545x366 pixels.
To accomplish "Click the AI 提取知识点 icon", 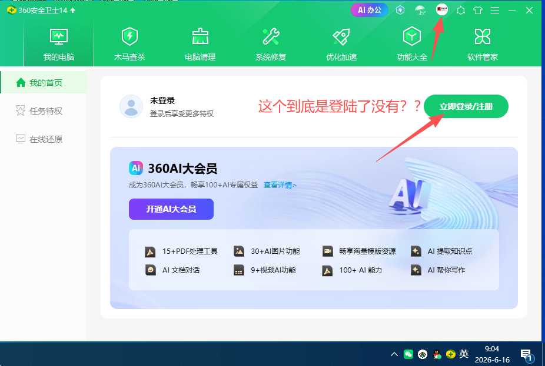I will [416, 251].
